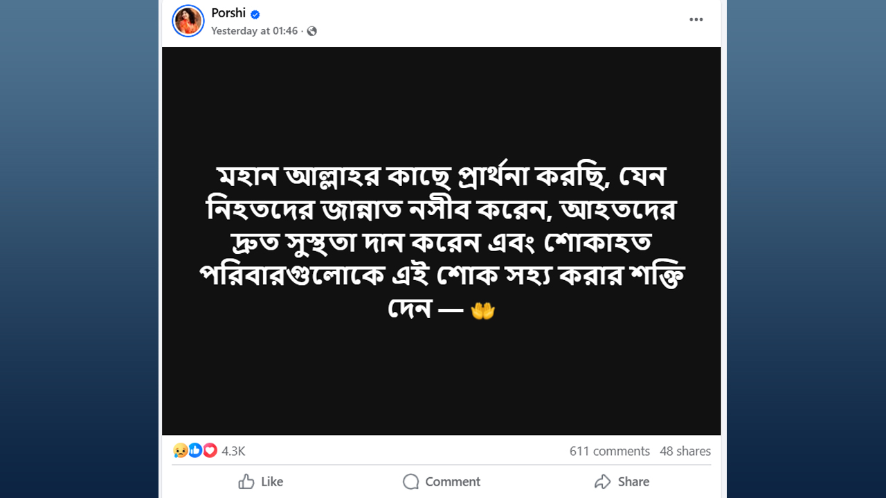886x498 pixels.
Task: Open the three-dot post options menu
Action: [696, 19]
